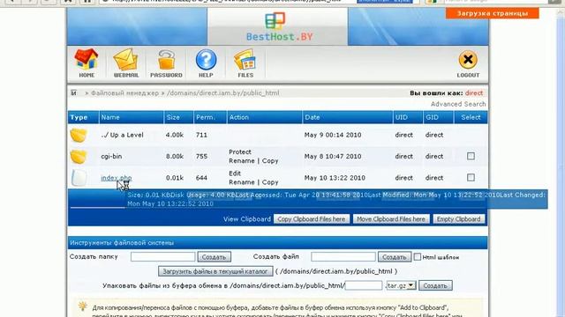Click the Select column header
This screenshot has height=317, width=565.
471,117
